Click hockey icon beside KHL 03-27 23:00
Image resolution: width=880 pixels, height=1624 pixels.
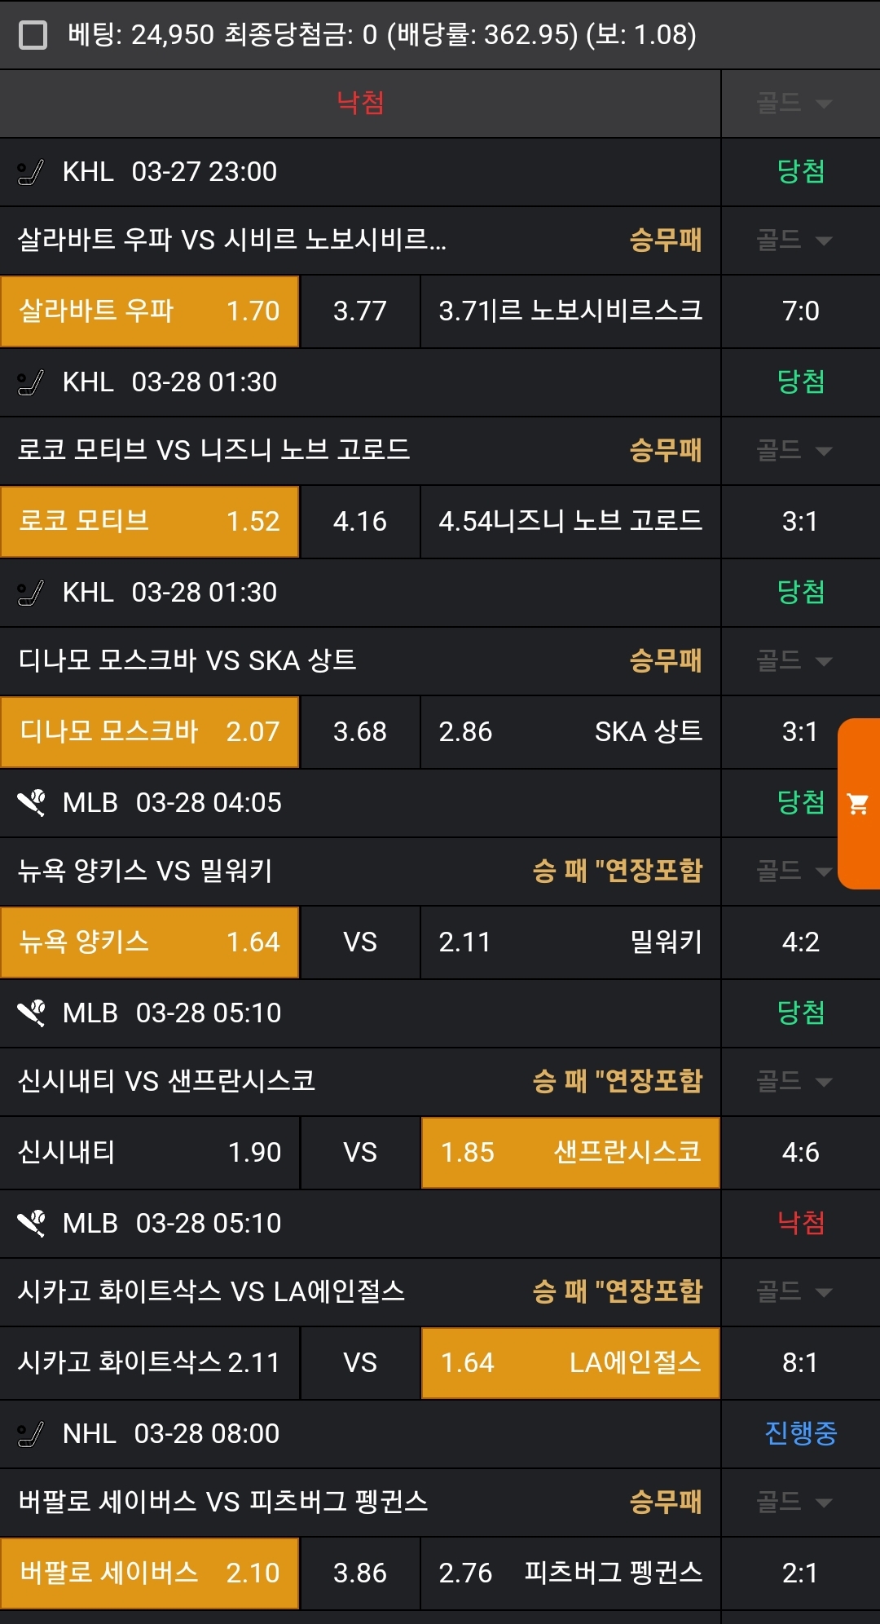(30, 173)
